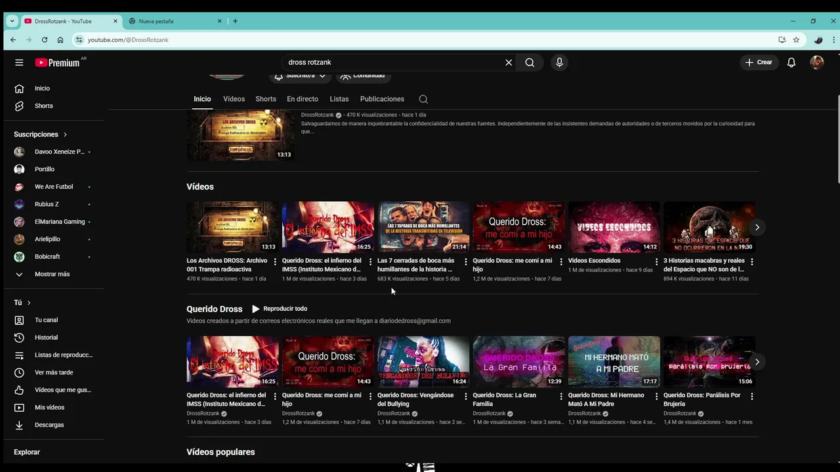Select the En directo channel tab
840x472 pixels.
coord(303,99)
